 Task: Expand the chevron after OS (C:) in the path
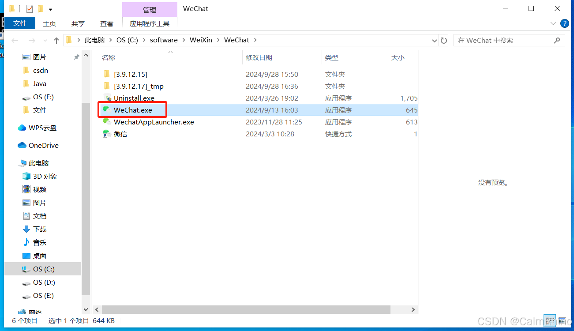point(144,40)
